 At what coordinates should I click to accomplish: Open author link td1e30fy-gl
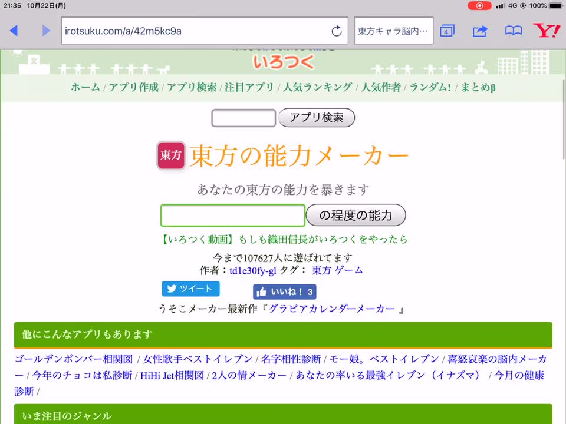[x=253, y=270]
